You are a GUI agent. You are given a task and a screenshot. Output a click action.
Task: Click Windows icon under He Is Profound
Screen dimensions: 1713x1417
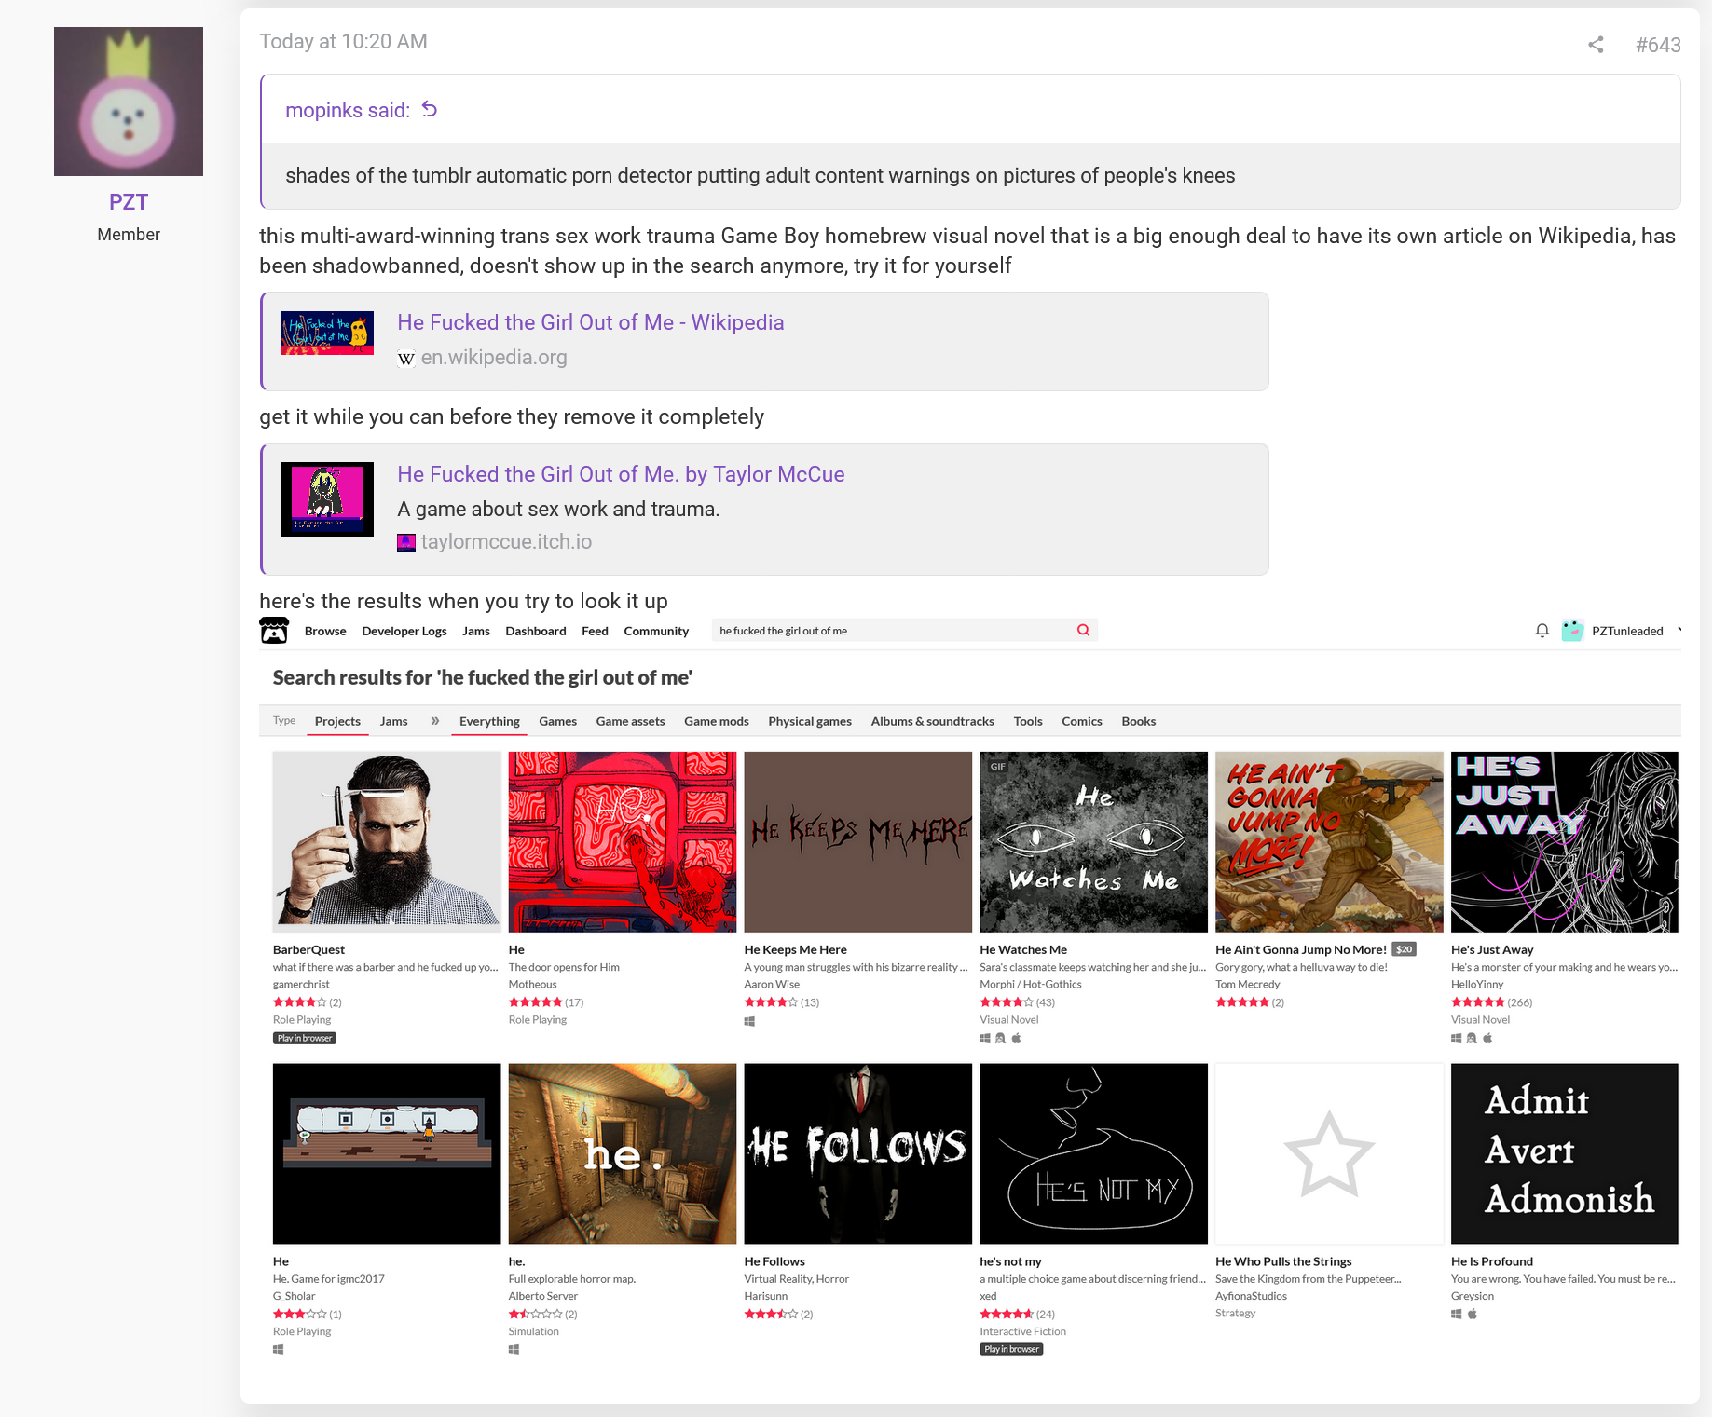(1457, 1314)
